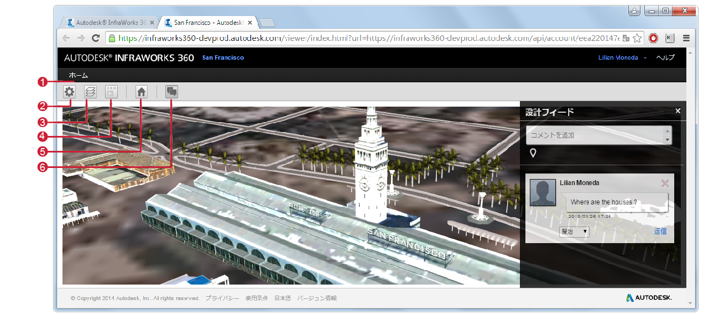Click the browser back arrow
The width and height of the screenshot is (719, 326).
(66, 38)
